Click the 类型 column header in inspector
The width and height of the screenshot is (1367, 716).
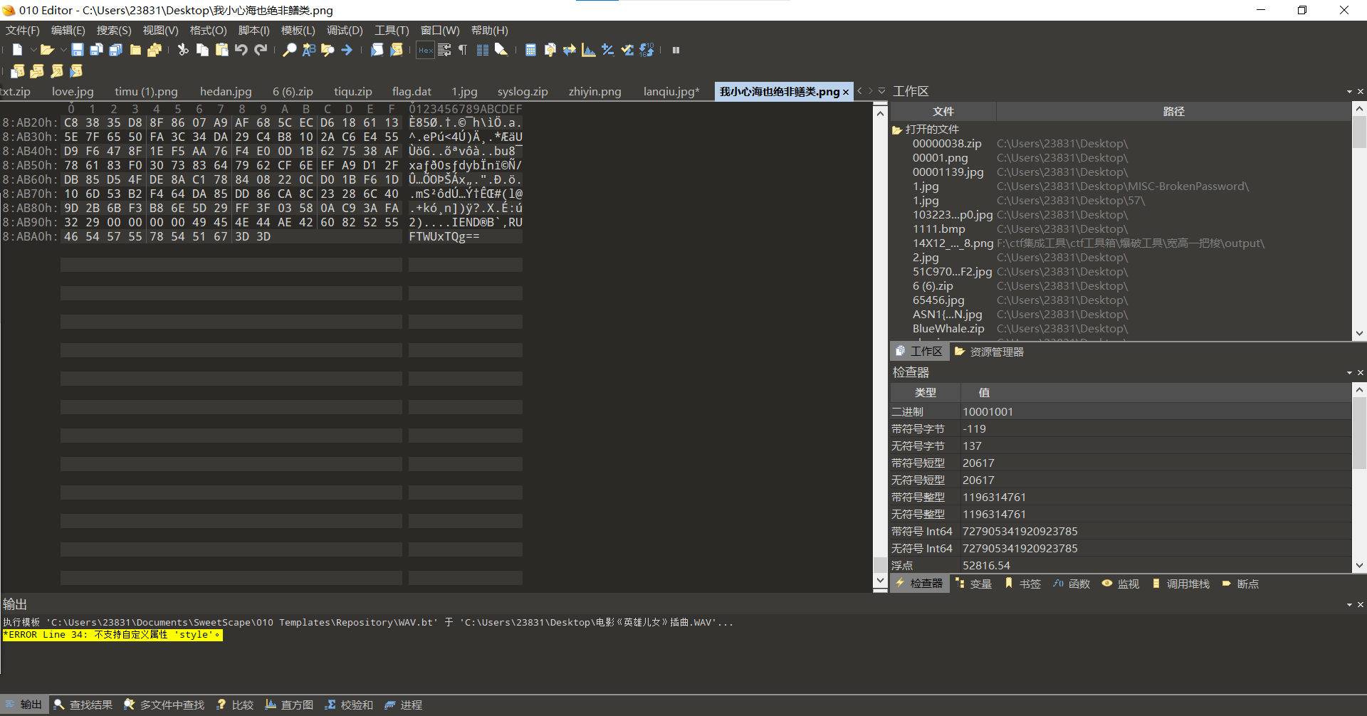click(925, 393)
